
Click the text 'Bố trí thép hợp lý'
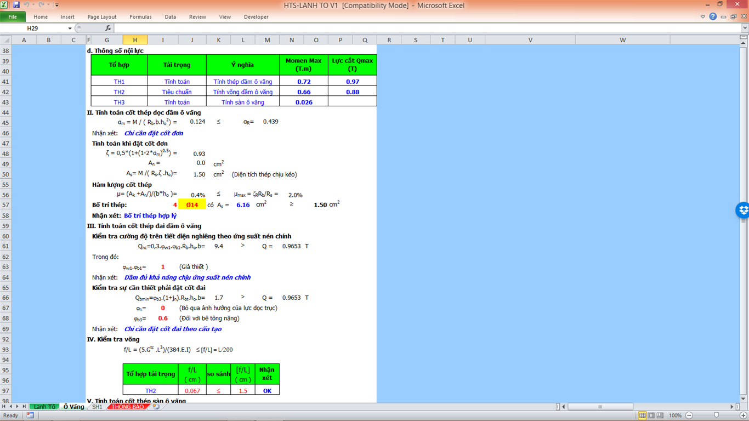pos(150,216)
